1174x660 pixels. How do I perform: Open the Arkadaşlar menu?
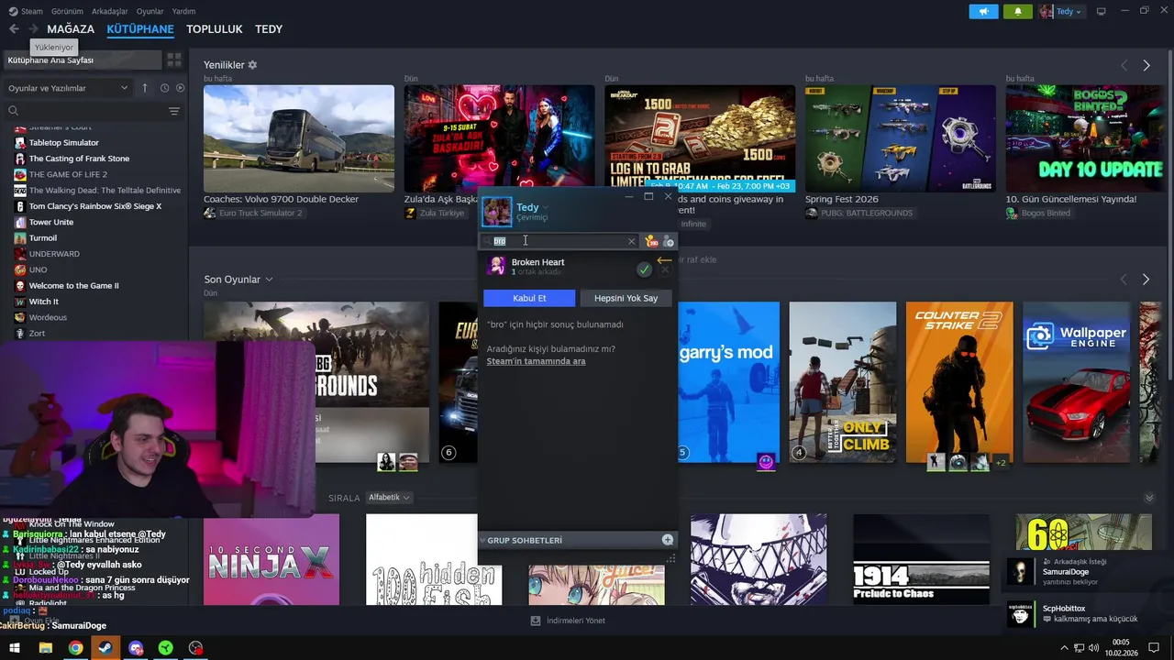110,11
